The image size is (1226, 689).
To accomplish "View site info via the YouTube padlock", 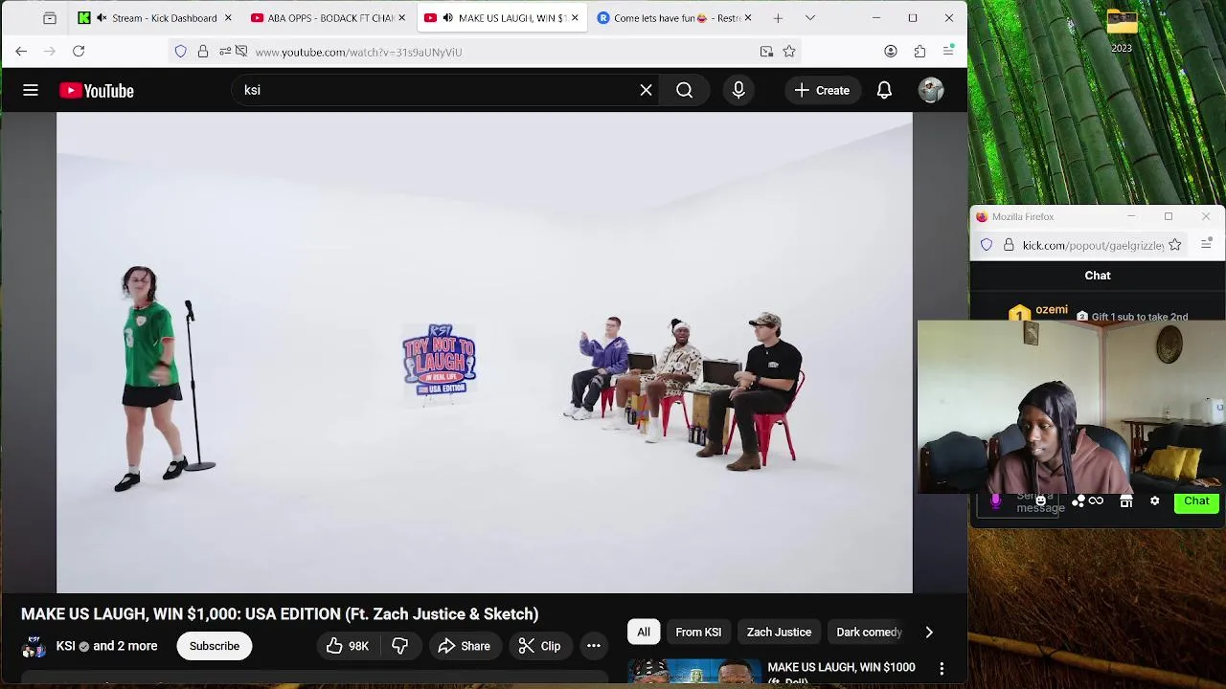I will 202,52.
